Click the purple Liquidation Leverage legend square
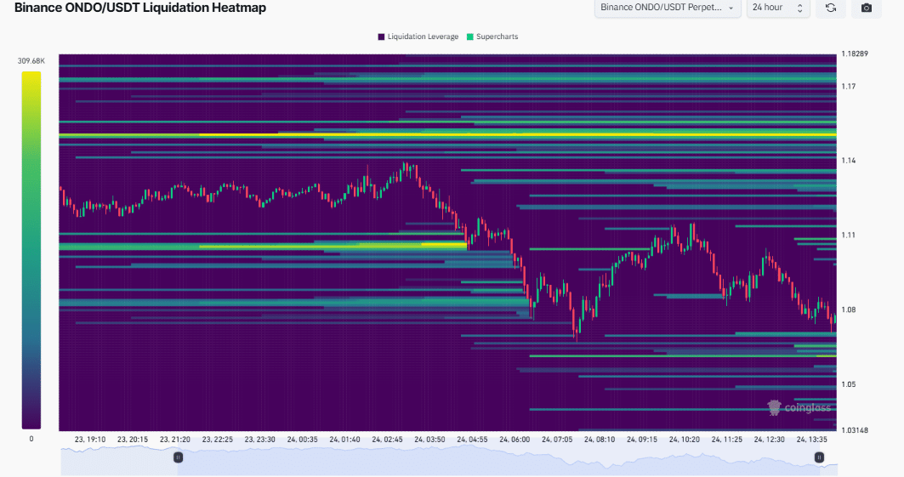904x477 pixels. click(x=381, y=37)
